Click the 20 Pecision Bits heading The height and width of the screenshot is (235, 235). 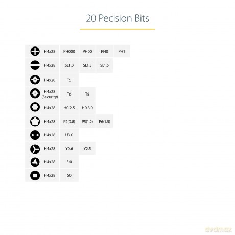(118, 18)
